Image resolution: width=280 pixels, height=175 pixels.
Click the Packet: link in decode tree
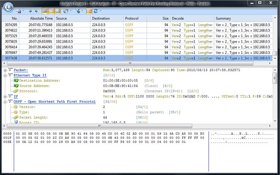[21, 70]
